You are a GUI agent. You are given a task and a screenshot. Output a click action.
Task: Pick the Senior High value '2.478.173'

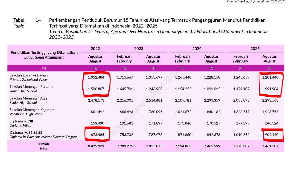pos(96,100)
